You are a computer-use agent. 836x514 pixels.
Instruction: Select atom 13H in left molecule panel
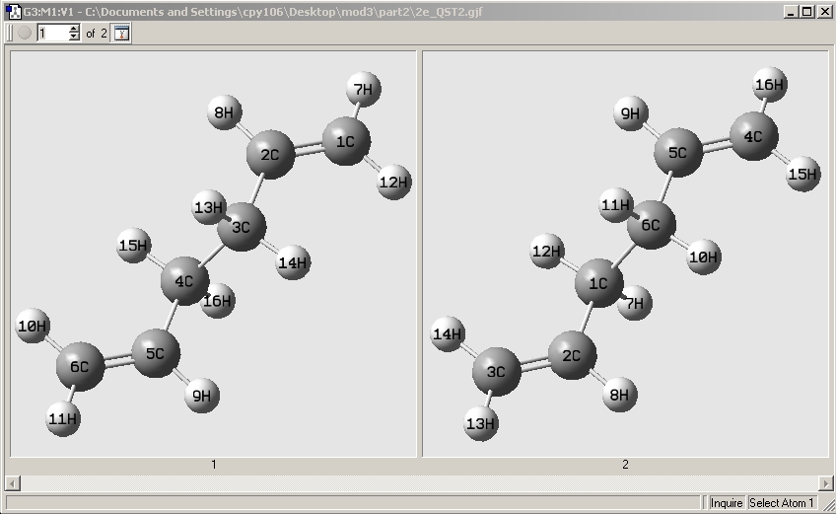click(x=208, y=206)
